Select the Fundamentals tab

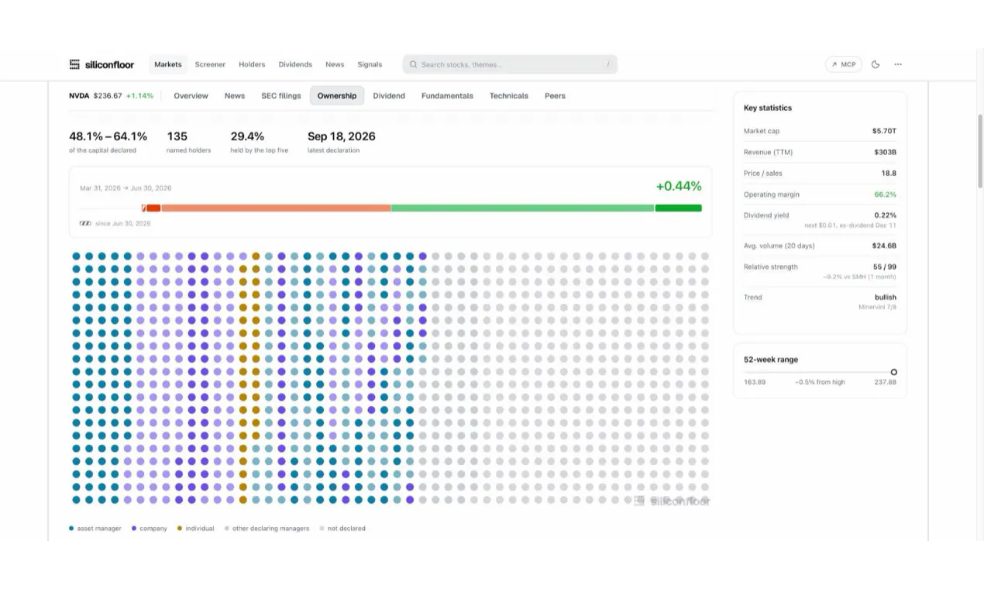pos(447,96)
